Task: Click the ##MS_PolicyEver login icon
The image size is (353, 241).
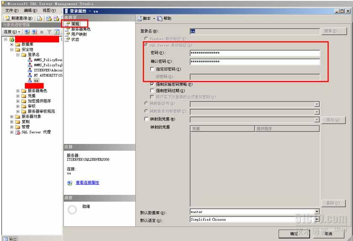Action: coord(30,60)
